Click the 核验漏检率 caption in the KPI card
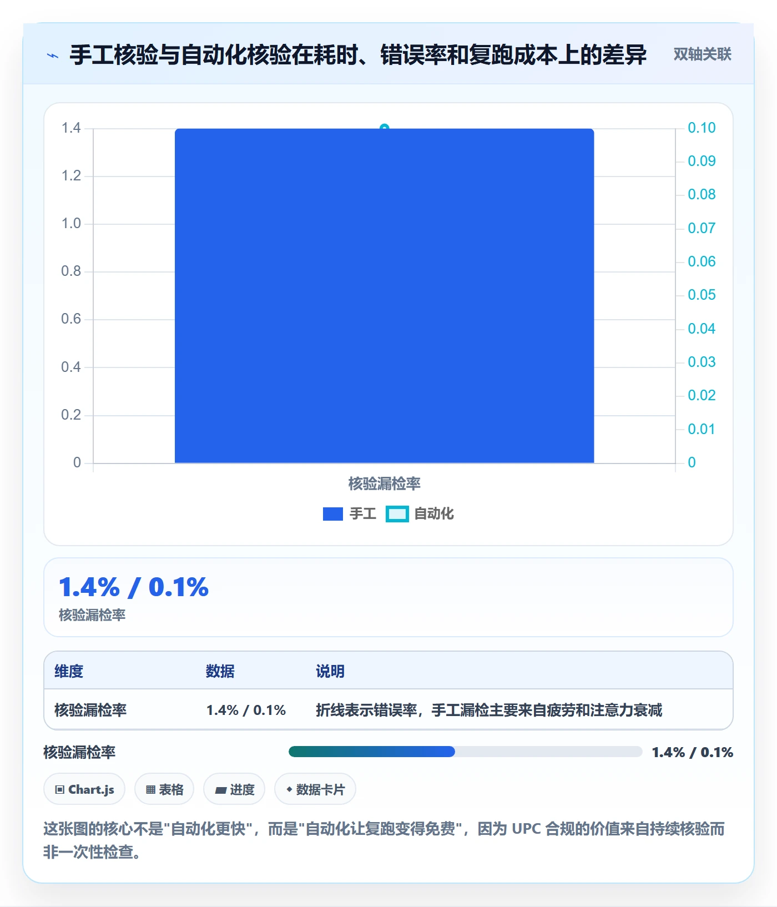This screenshot has width=777, height=907. [92, 615]
